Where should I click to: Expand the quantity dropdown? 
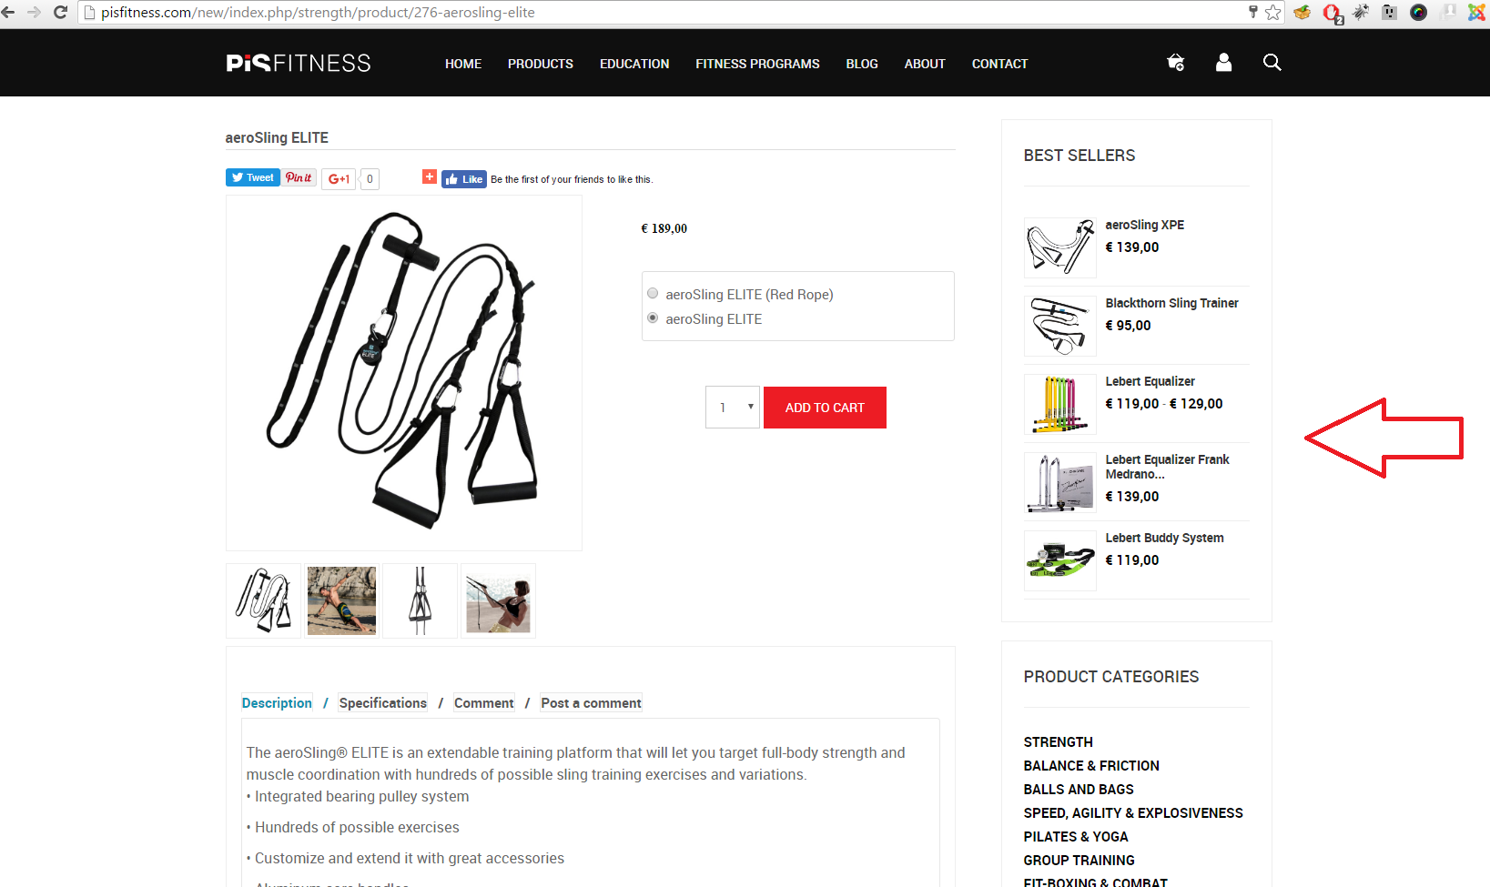733,408
